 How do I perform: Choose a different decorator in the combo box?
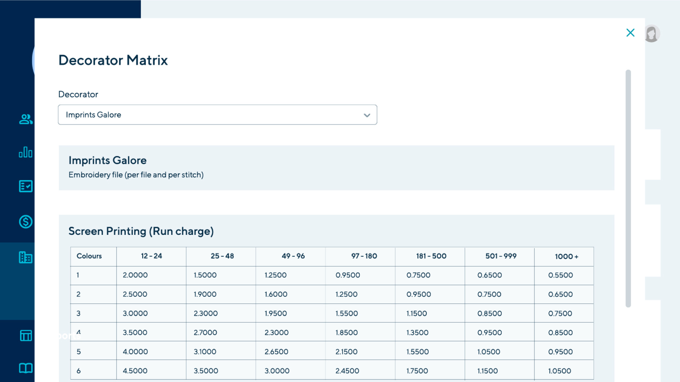(x=217, y=115)
